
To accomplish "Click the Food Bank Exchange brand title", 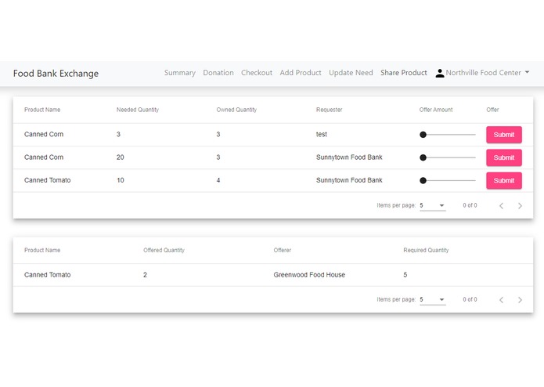I will click(56, 74).
